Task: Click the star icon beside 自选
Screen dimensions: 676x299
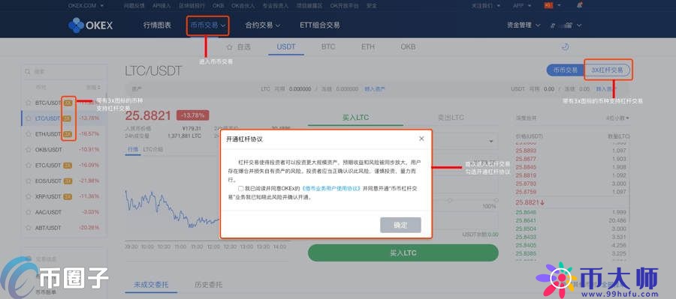Action: click(x=229, y=46)
